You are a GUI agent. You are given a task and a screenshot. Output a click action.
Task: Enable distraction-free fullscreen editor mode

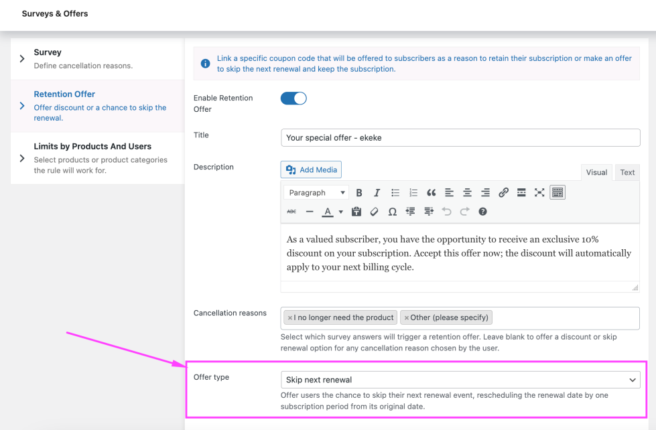coord(539,193)
